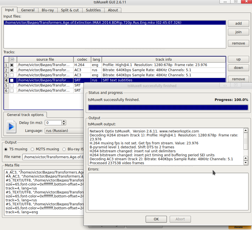Decrease Delay value with the down arrow
252x230 pixels.
click(64, 124)
